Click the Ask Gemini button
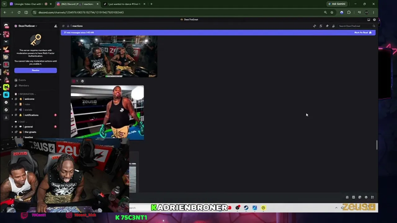This screenshot has height=223, width=397. [x=337, y=4]
